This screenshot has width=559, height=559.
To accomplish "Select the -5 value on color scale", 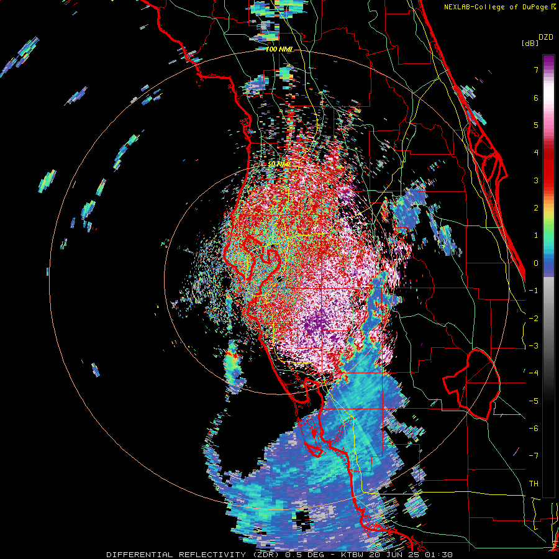I will click(534, 401).
